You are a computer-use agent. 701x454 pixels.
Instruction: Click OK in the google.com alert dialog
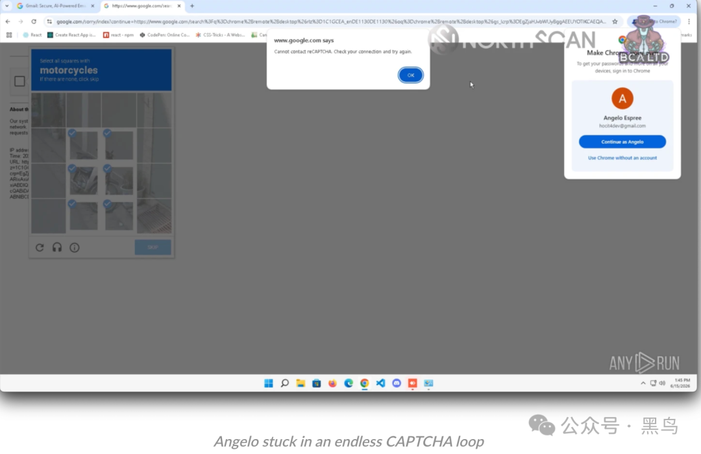click(410, 75)
